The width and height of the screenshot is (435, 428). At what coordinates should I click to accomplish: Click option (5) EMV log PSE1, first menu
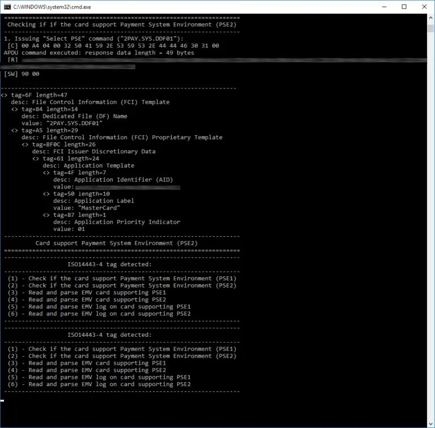pyautogui.click(x=99, y=307)
